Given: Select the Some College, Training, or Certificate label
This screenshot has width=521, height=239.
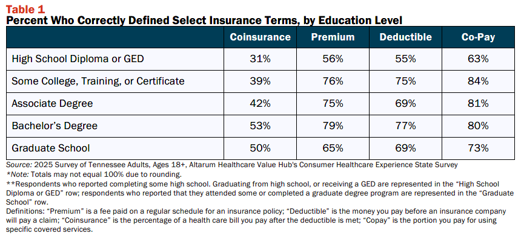Looking at the screenshot, I should point(98,81).
